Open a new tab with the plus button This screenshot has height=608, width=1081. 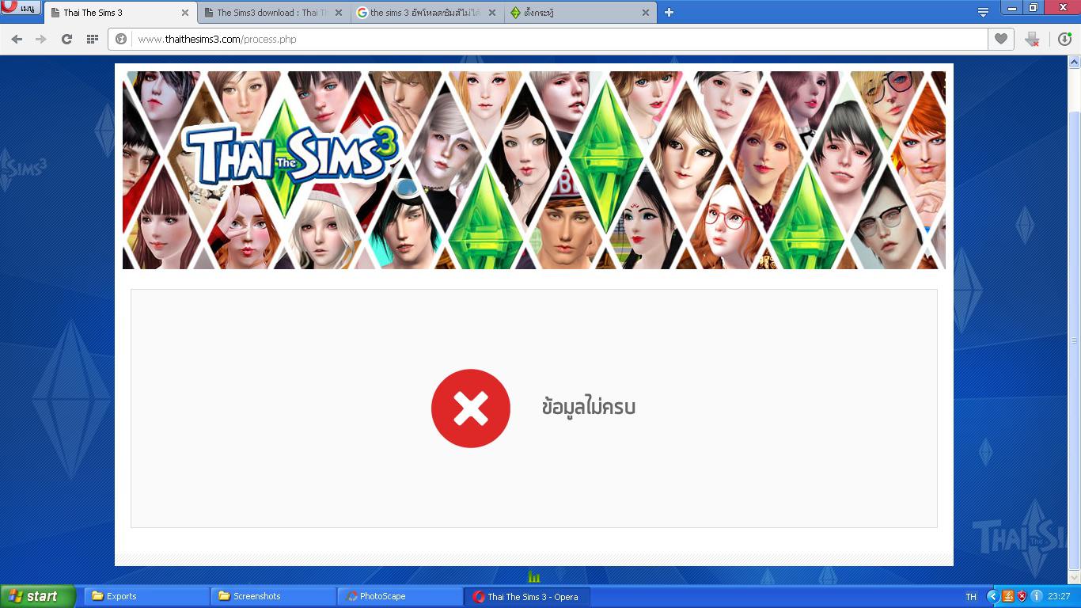pyautogui.click(x=669, y=13)
